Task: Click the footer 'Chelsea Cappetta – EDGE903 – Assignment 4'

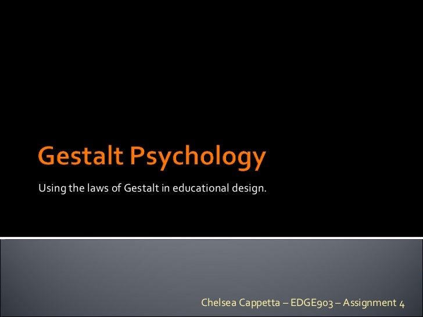Action: click(303, 303)
